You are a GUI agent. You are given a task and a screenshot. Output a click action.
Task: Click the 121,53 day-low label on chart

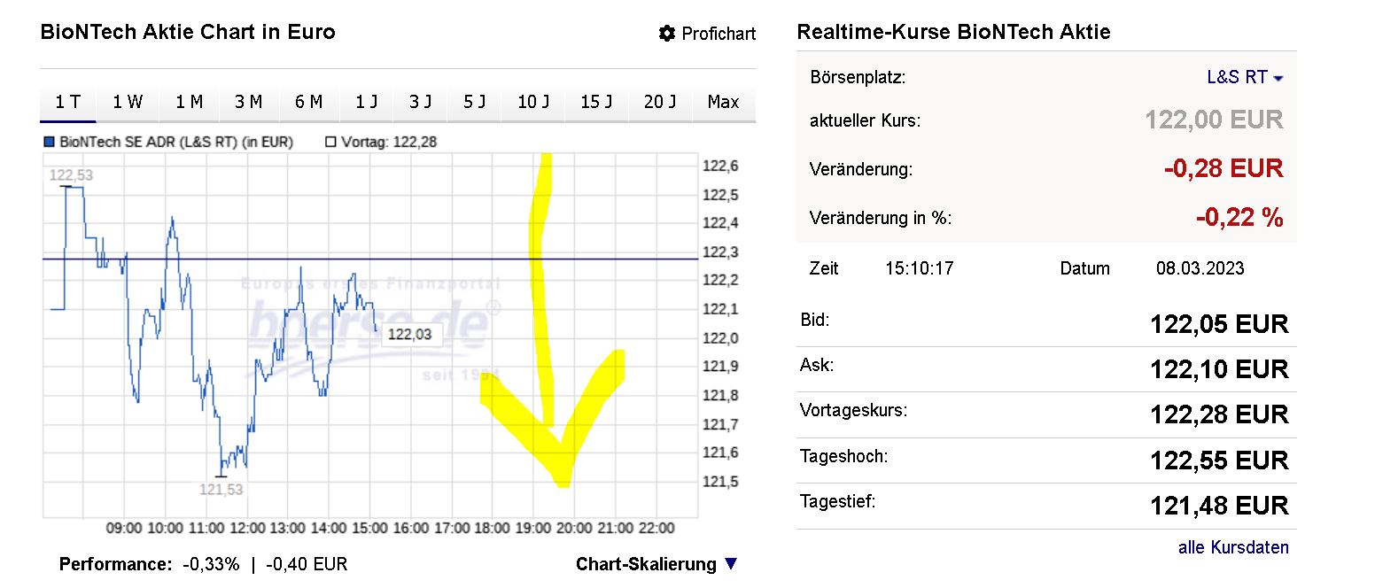point(221,489)
